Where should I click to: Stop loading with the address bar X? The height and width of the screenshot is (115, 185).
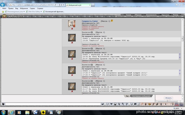[64, 5]
